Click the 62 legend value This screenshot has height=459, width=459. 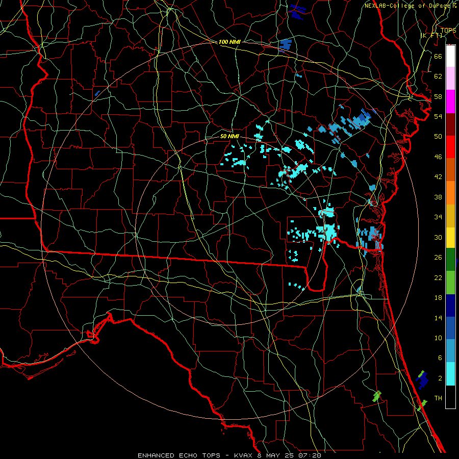[438, 76]
